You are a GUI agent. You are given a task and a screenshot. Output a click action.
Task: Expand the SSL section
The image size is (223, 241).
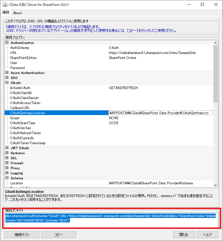pyautogui.click(x=7, y=158)
